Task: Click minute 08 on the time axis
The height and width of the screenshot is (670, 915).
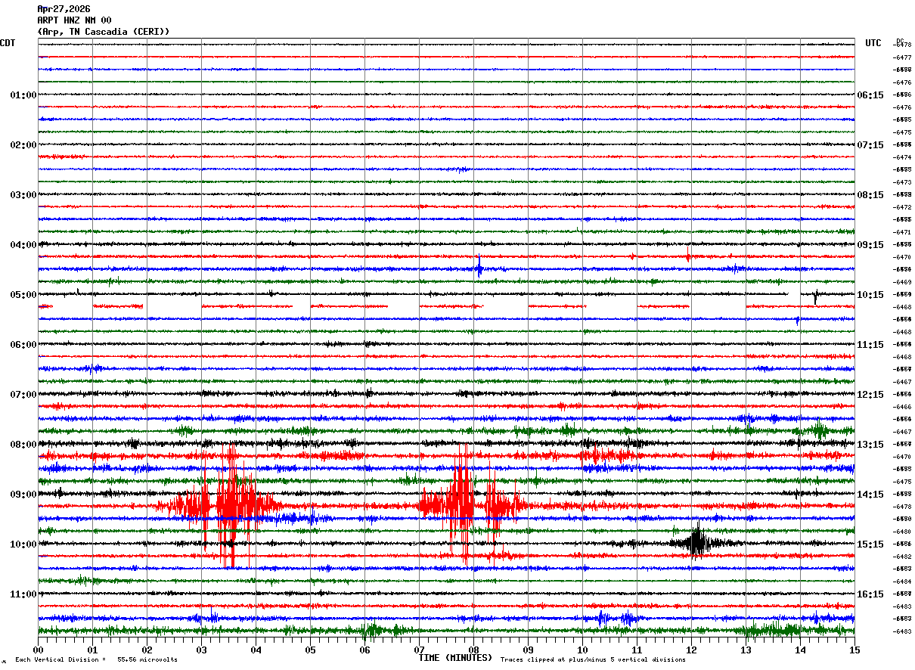Action: point(473,650)
